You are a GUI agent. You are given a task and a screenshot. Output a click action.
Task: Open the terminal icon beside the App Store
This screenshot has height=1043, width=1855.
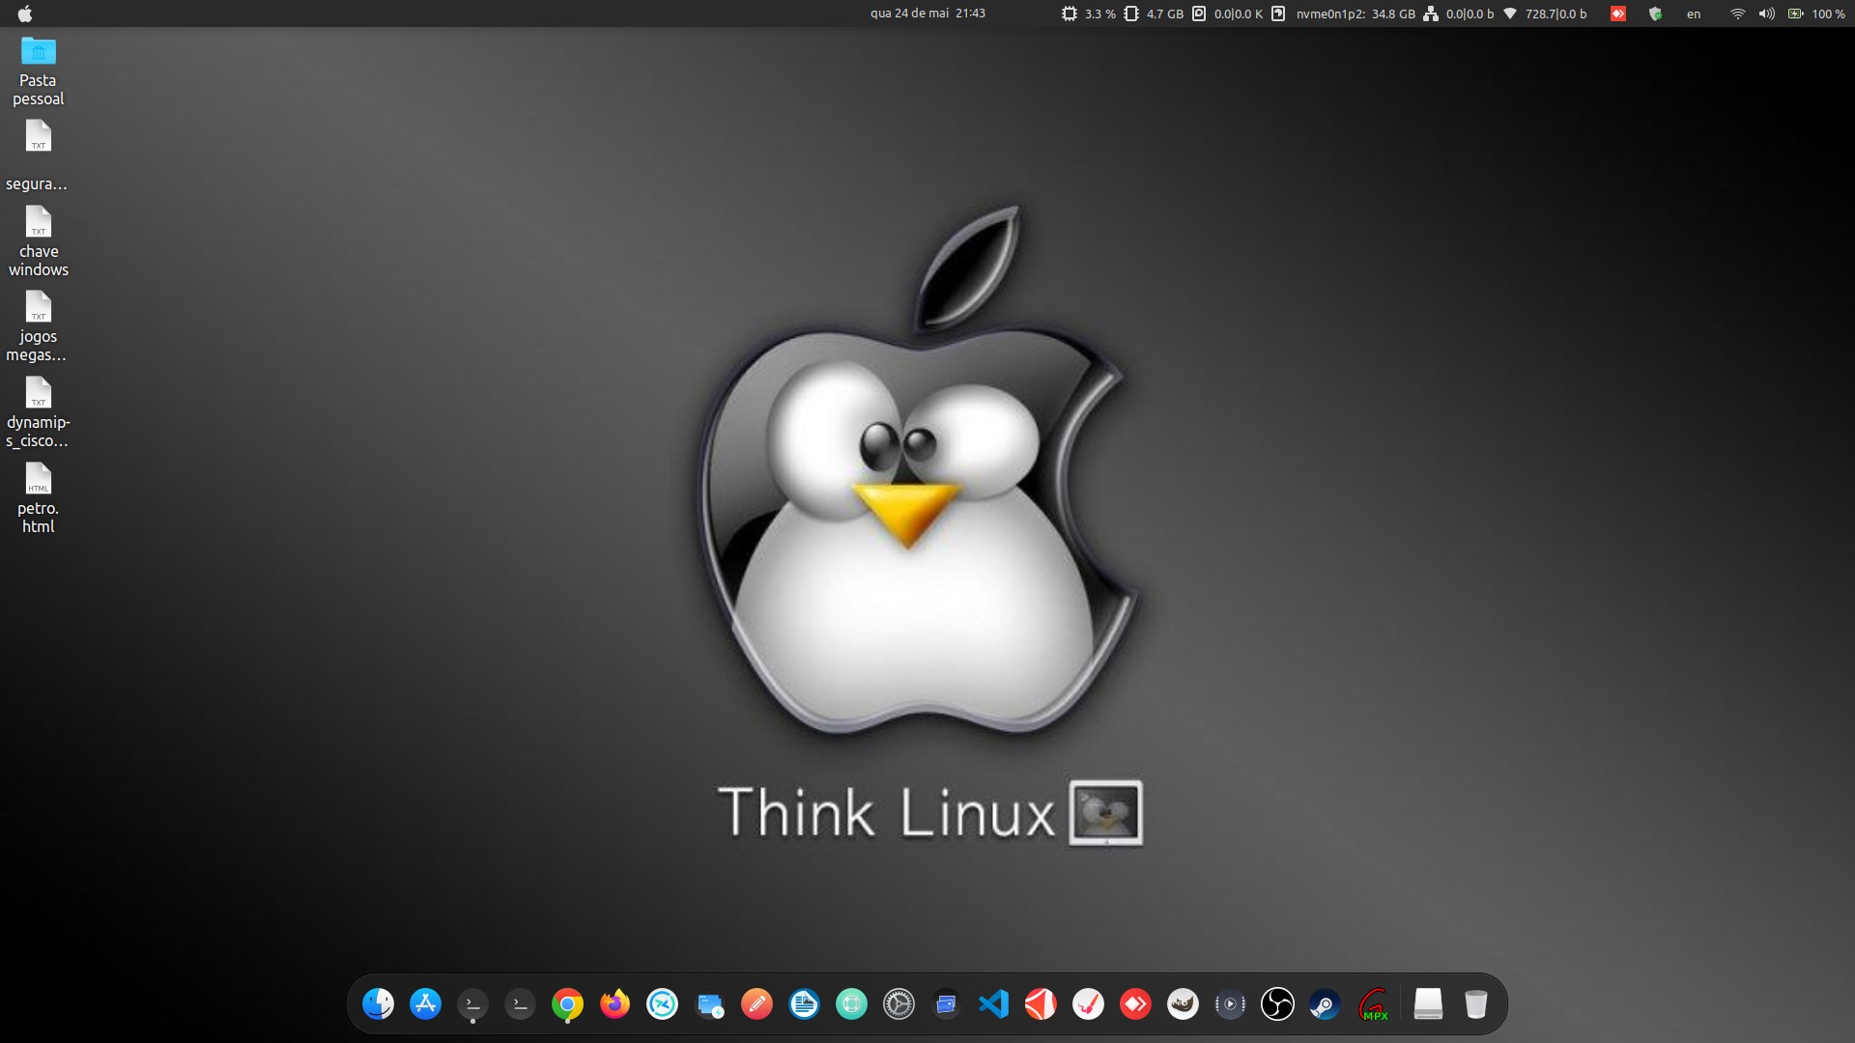(472, 1004)
